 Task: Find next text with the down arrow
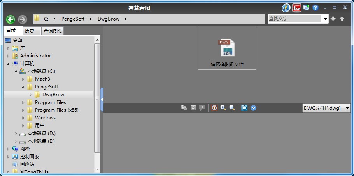[333, 19]
